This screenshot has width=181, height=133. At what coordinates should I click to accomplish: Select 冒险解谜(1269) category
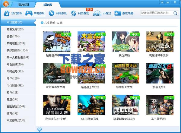[x=18, y=106]
